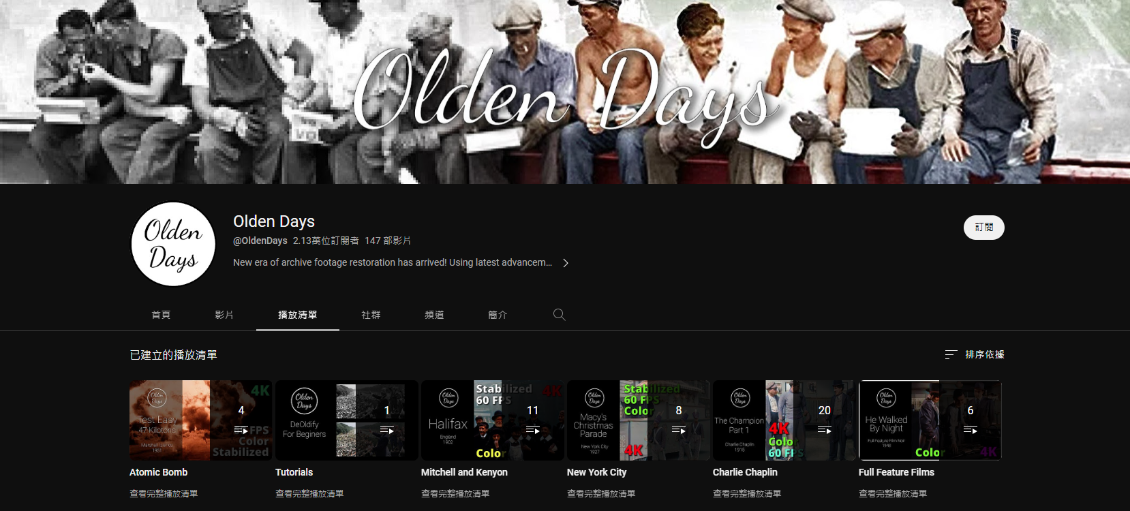The width and height of the screenshot is (1130, 511).
Task: View full playlist link under Mitchell and Kenyon
Action: 455,494
